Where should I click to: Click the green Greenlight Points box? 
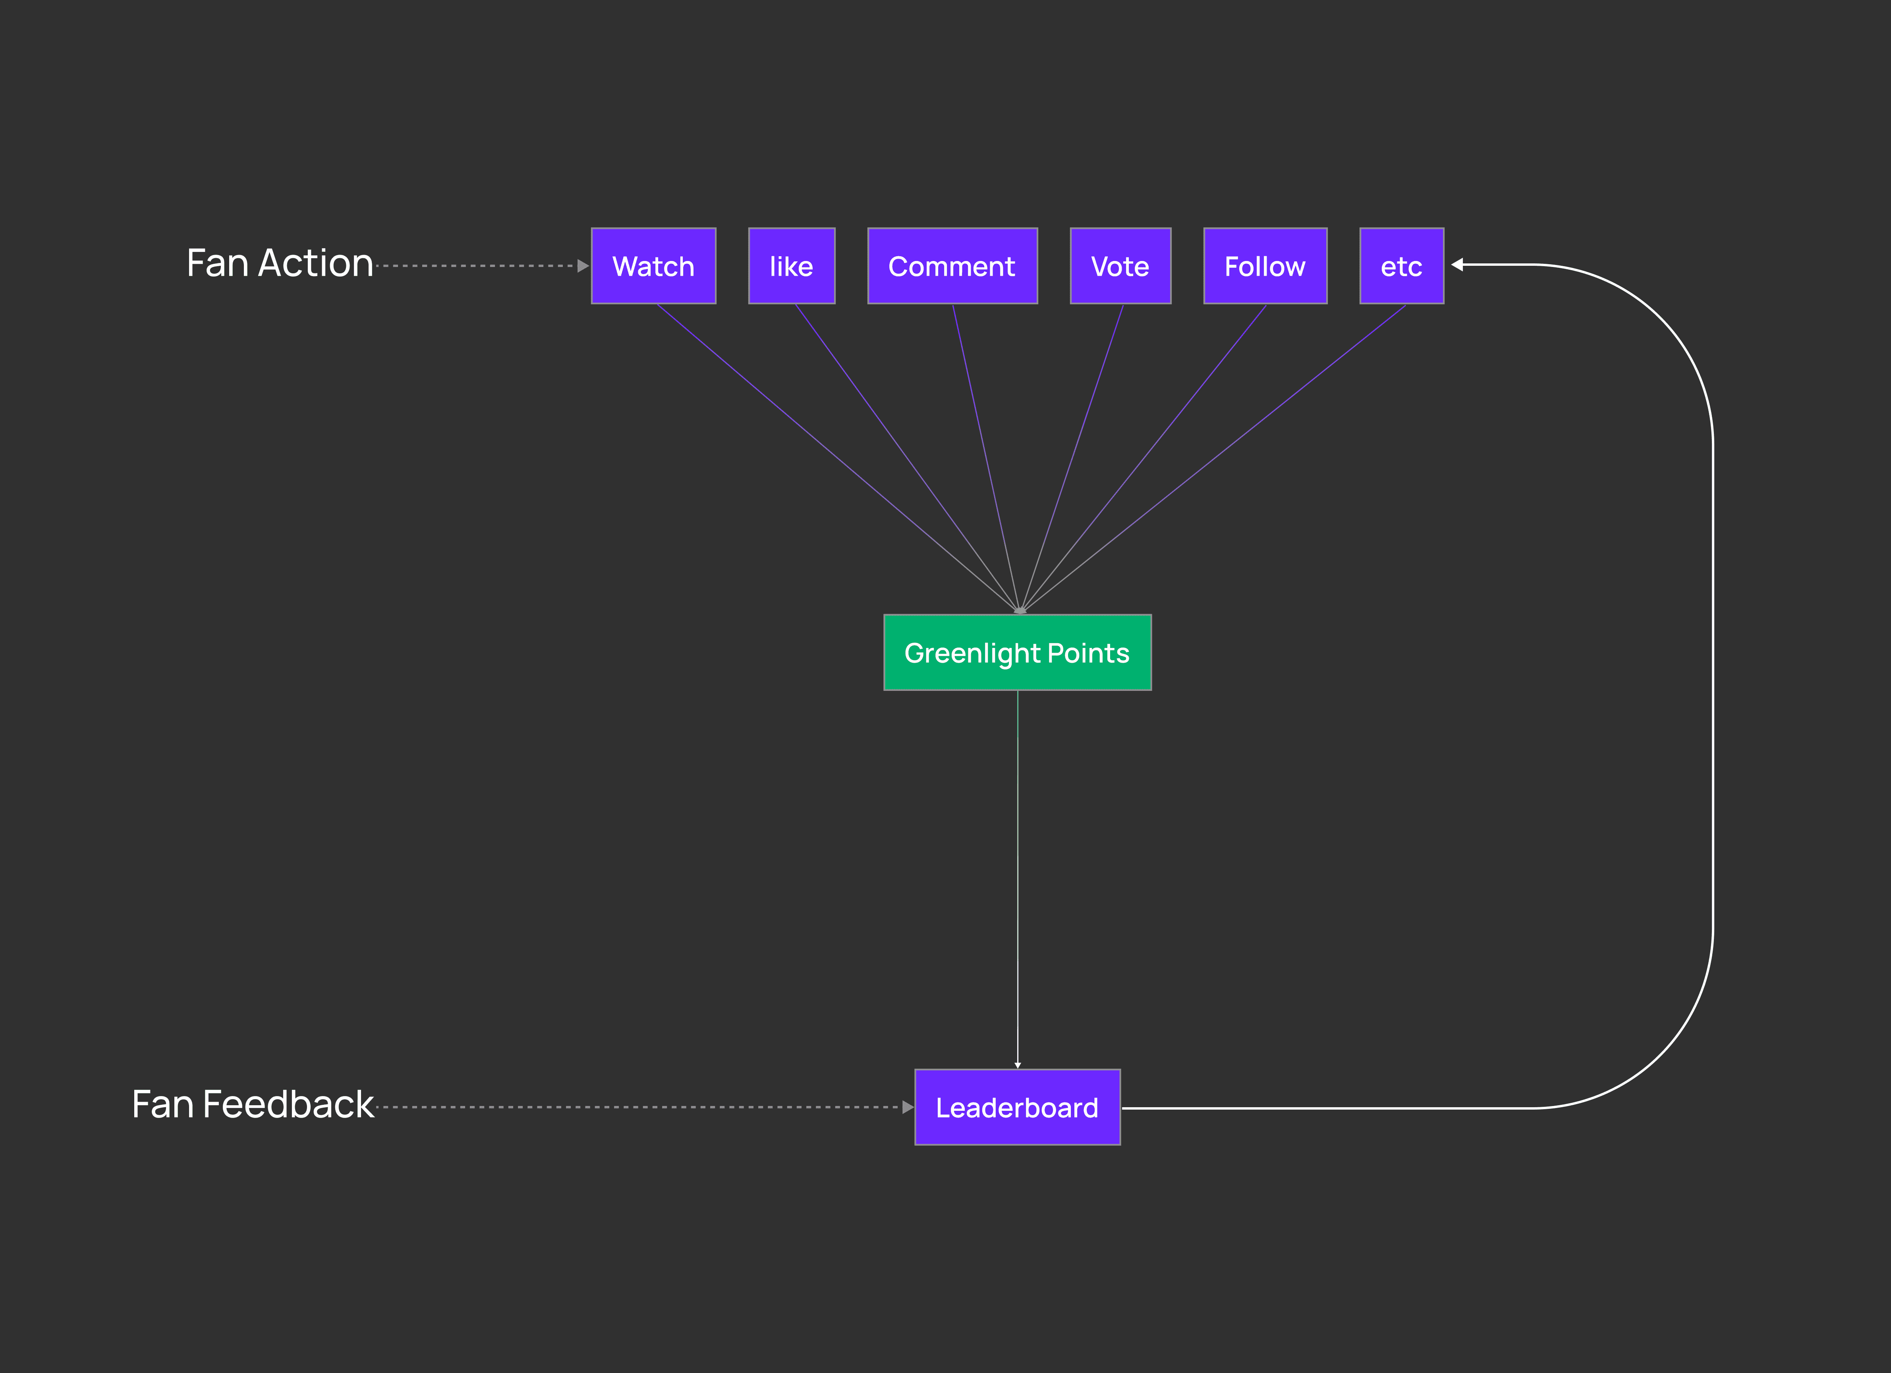[1017, 652]
